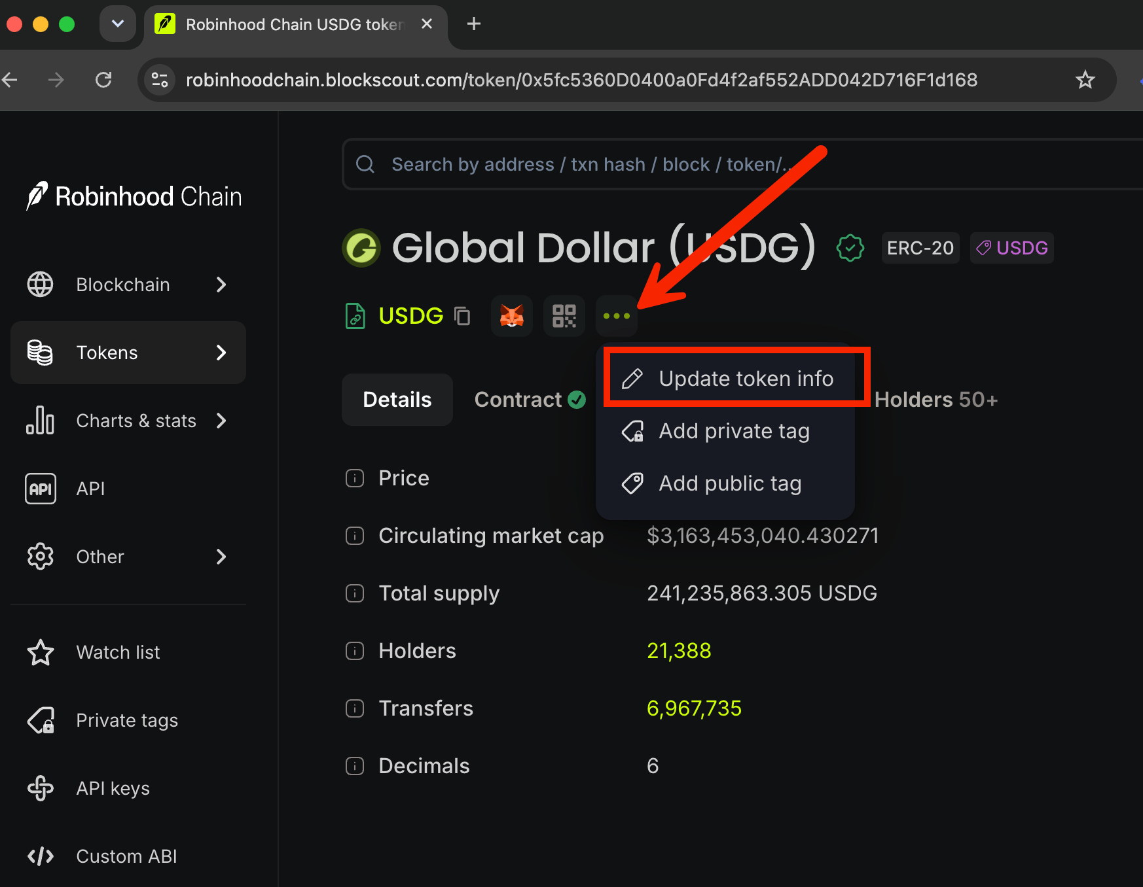Choose Add public tag
The width and height of the screenshot is (1143, 887).
725,483
